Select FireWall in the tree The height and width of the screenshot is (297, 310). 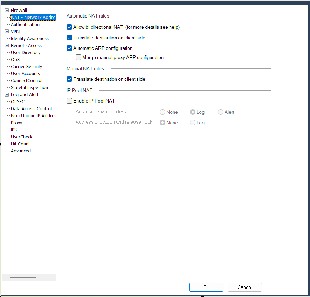click(x=19, y=10)
